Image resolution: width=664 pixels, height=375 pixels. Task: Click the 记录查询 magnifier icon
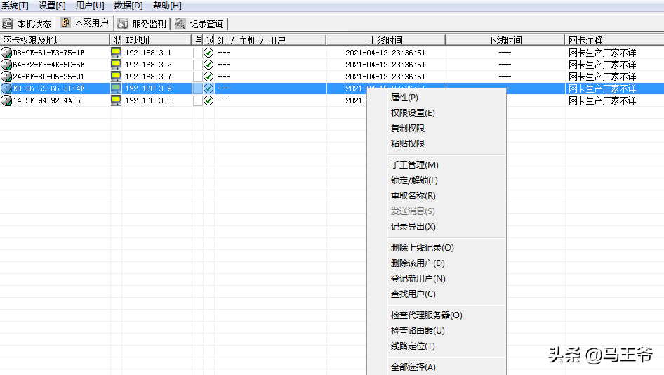click(x=180, y=23)
